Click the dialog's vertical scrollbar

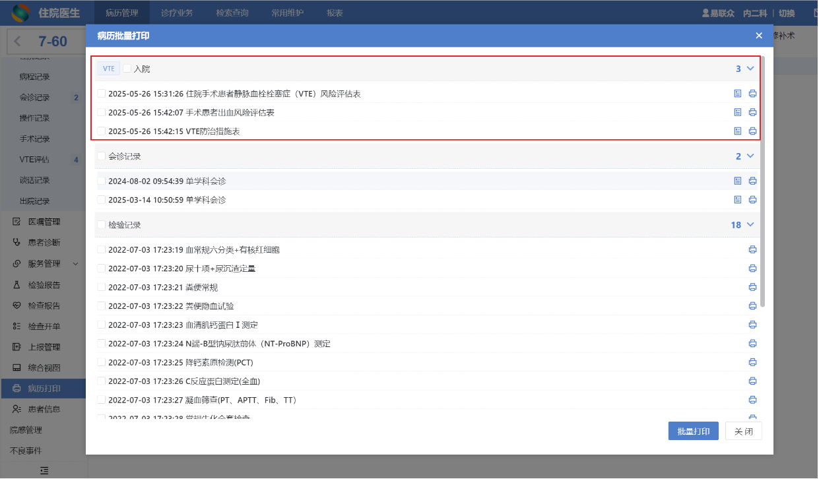coord(763,181)
